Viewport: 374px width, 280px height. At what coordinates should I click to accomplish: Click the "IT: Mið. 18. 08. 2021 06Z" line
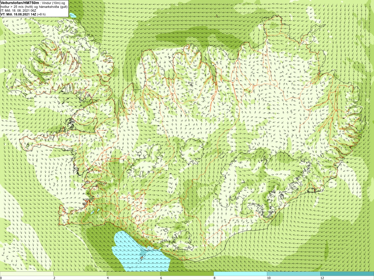pyautogui.click(x=18, y=10)
